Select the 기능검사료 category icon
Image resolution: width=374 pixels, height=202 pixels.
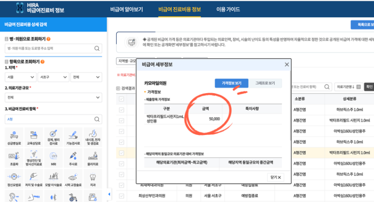73,137
